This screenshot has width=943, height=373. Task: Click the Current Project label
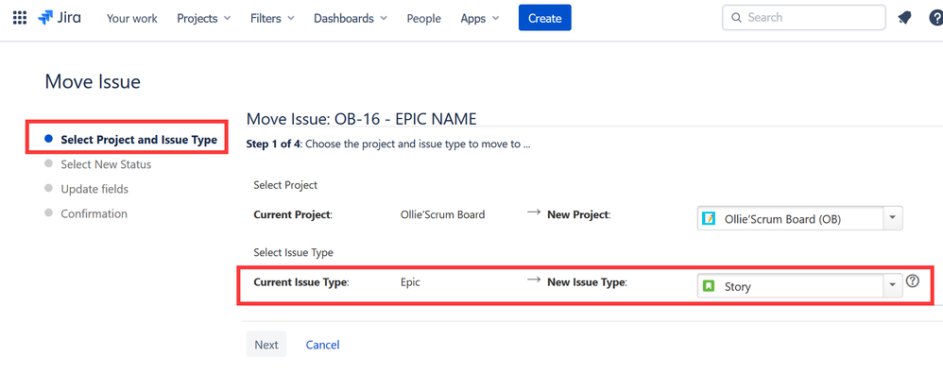coord(293,215)
